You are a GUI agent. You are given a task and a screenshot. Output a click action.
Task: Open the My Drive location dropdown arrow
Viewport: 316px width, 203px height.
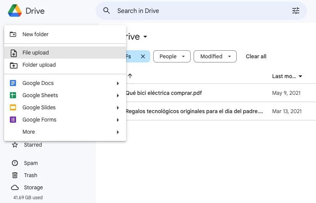coord(145,37)
